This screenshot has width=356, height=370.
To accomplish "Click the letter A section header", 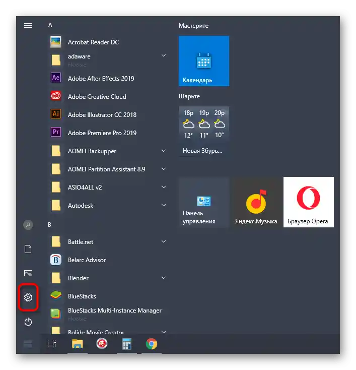I will (50, 25).
